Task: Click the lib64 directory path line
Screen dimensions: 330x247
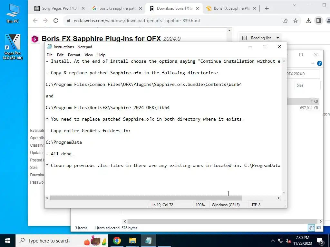Action: pos(108,107)
